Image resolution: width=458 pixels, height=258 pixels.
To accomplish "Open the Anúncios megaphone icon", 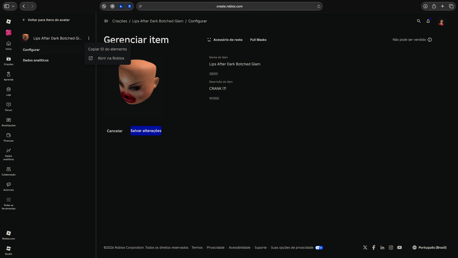I will coord(8,186).
